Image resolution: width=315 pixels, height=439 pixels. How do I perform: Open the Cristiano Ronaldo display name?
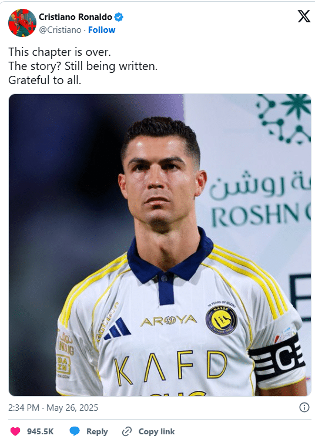click(x=75, y=17)
